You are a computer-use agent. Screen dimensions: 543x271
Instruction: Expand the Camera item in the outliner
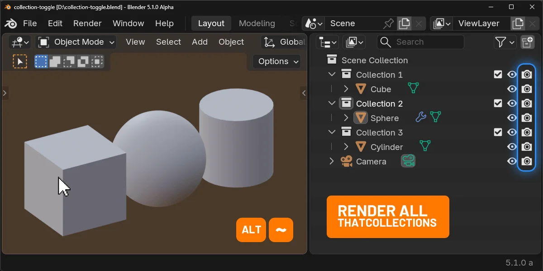pyautogui.click(x=332, y=161)
